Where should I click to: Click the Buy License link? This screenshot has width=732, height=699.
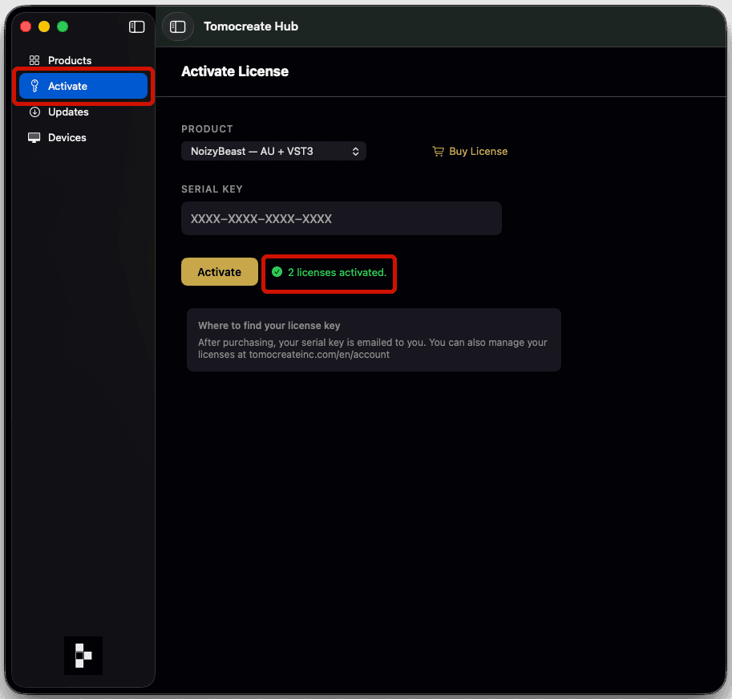pos(470,152)
